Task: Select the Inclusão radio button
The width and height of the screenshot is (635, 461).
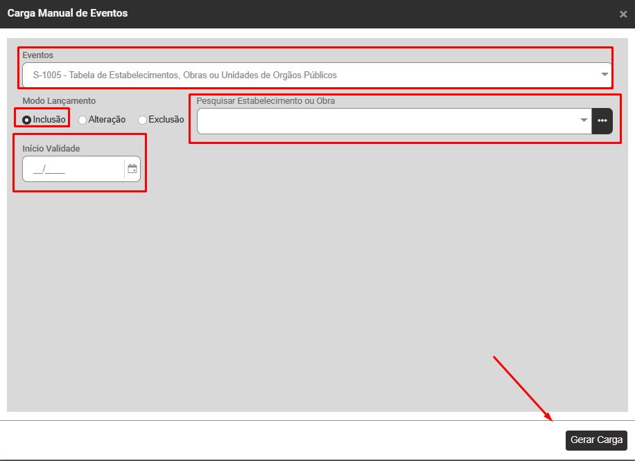Action: pos(27,120)
